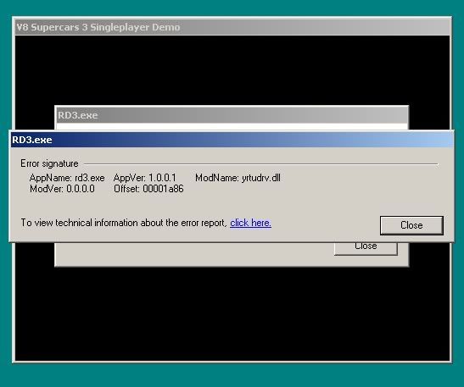This screenshot has width=464, height=387.
Task: Click the black game area above dialogs
Action: point(232,69)
